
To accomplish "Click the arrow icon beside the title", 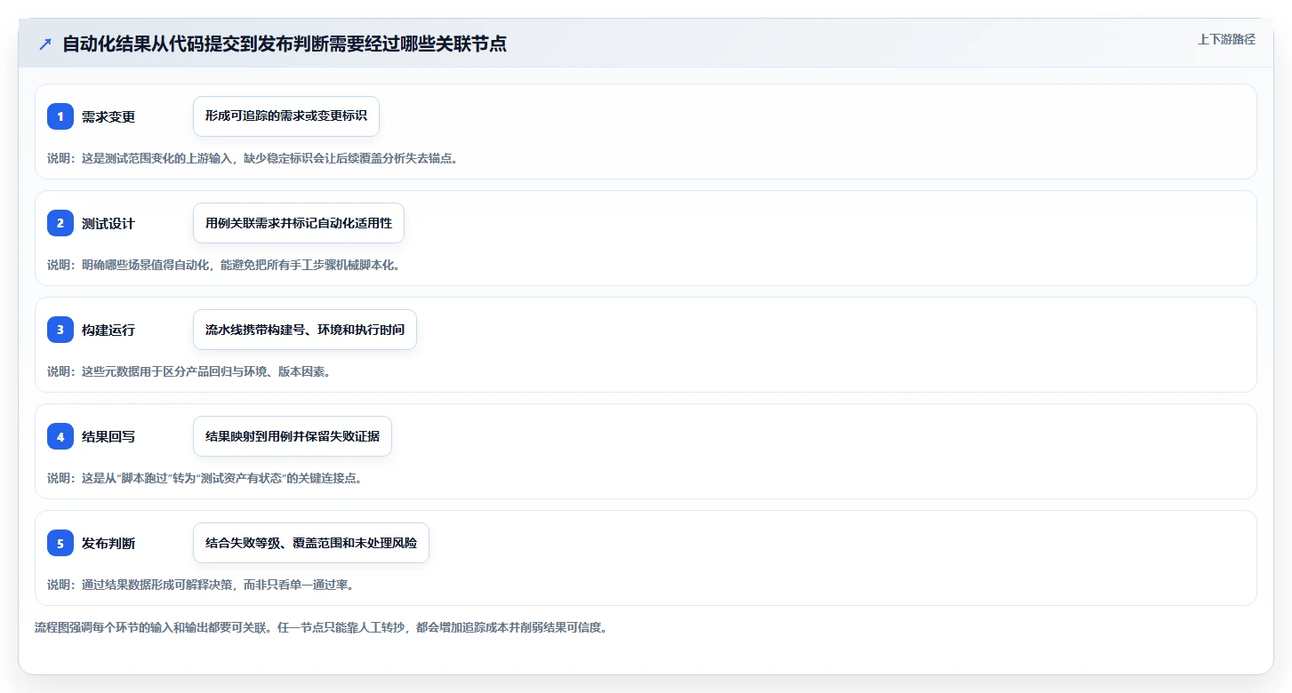I will click(x=45, y=44).
